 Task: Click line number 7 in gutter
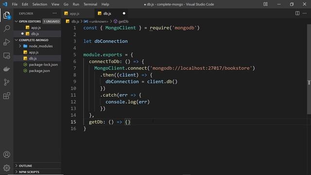point(74,68)
